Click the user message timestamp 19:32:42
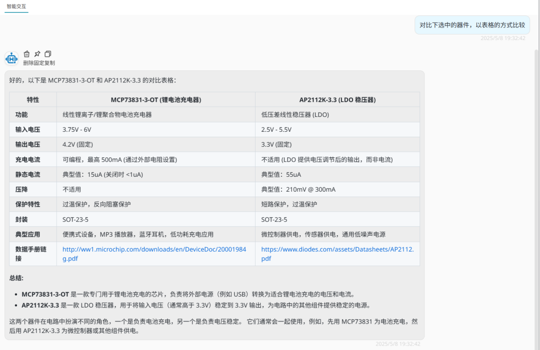This screenshot has height=350, width=540. click(503, 38)
